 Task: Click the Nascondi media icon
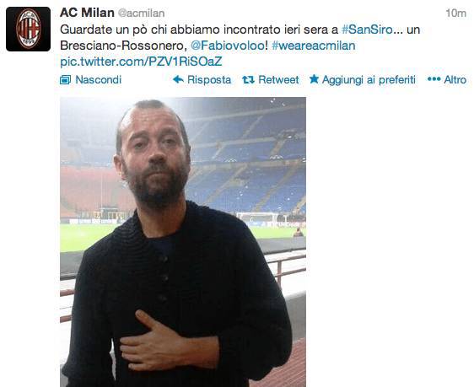pyautogui.click(x=65, y=80)
